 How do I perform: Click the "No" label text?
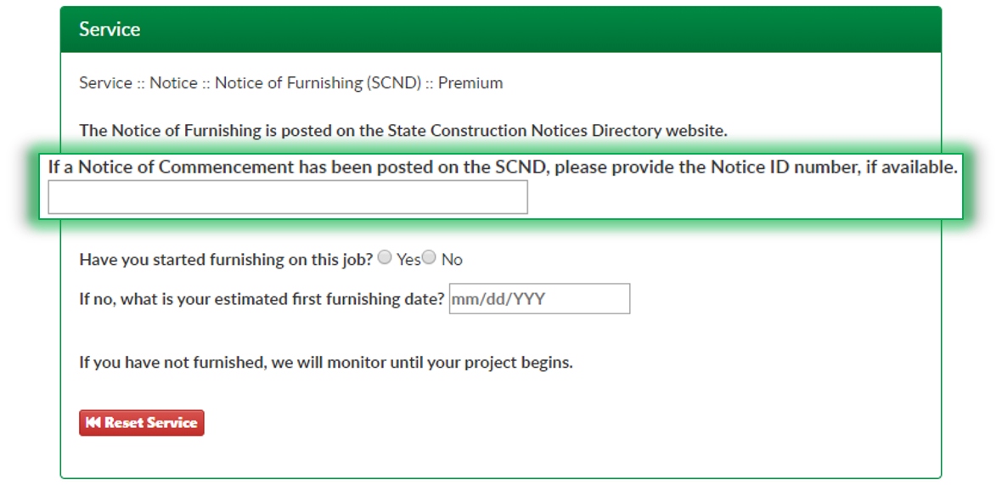coord(452,260)
